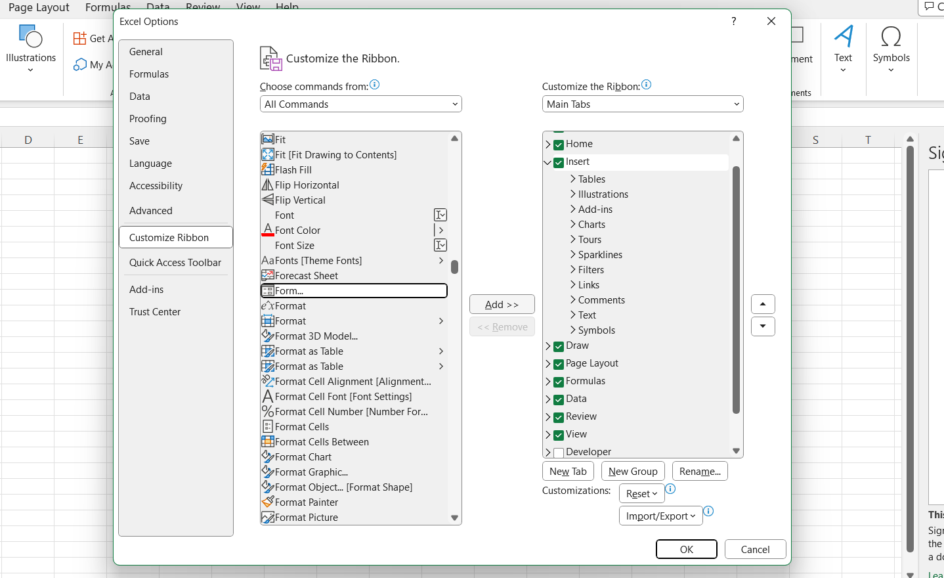Screen dimensions: 944x578
Task: Click the Flip Horizontal command icon
Action: click(267, 185)
